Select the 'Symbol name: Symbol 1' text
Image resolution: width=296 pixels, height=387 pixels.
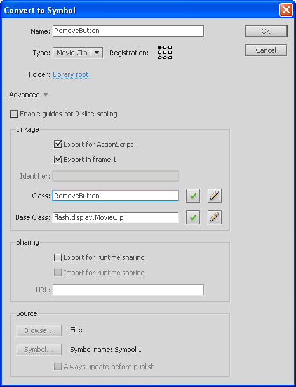(106, 350)
